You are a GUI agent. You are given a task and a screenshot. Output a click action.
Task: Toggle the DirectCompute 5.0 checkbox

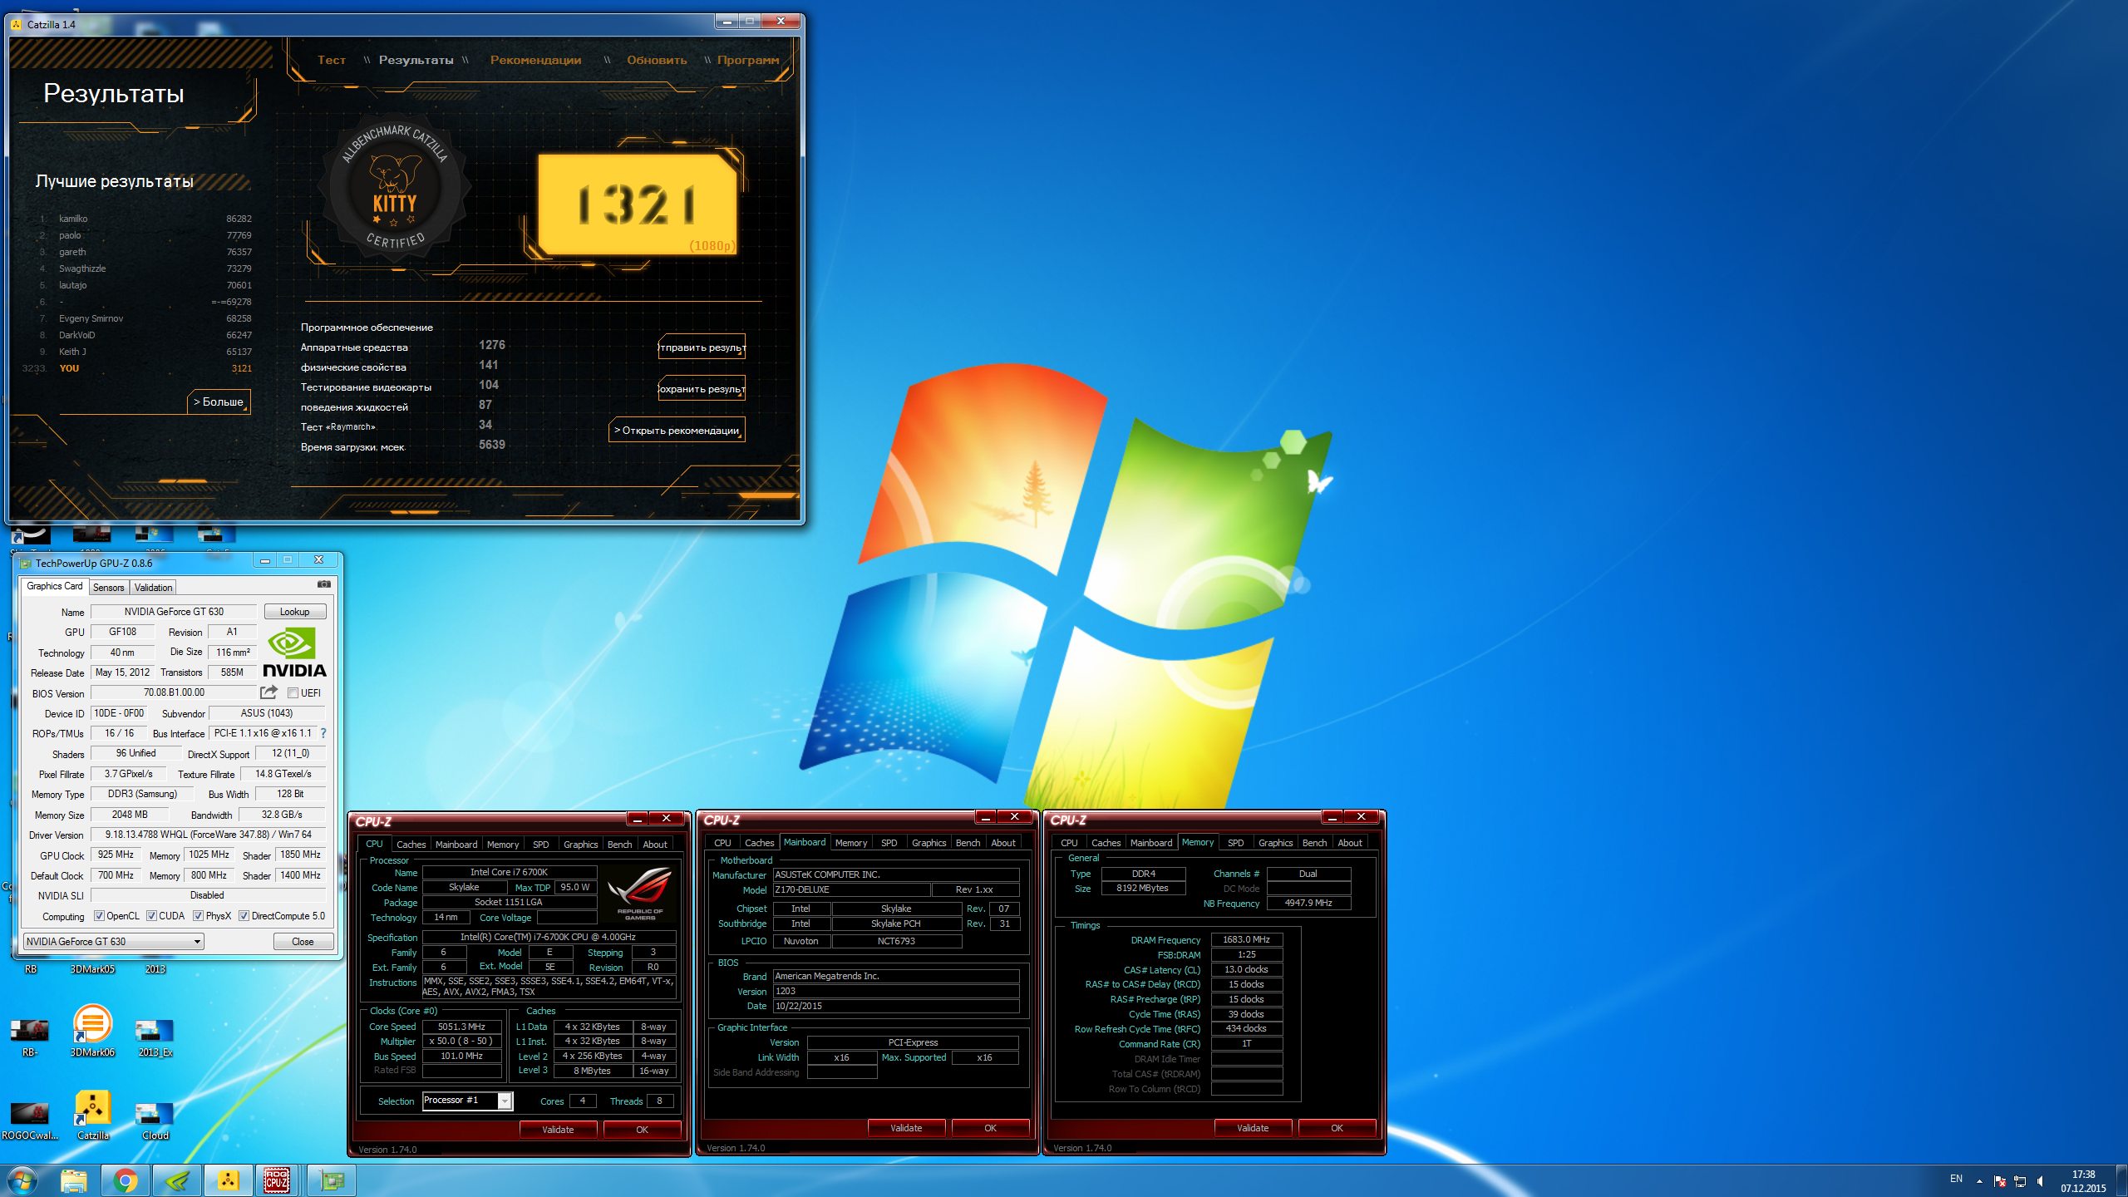click(244, 916)
